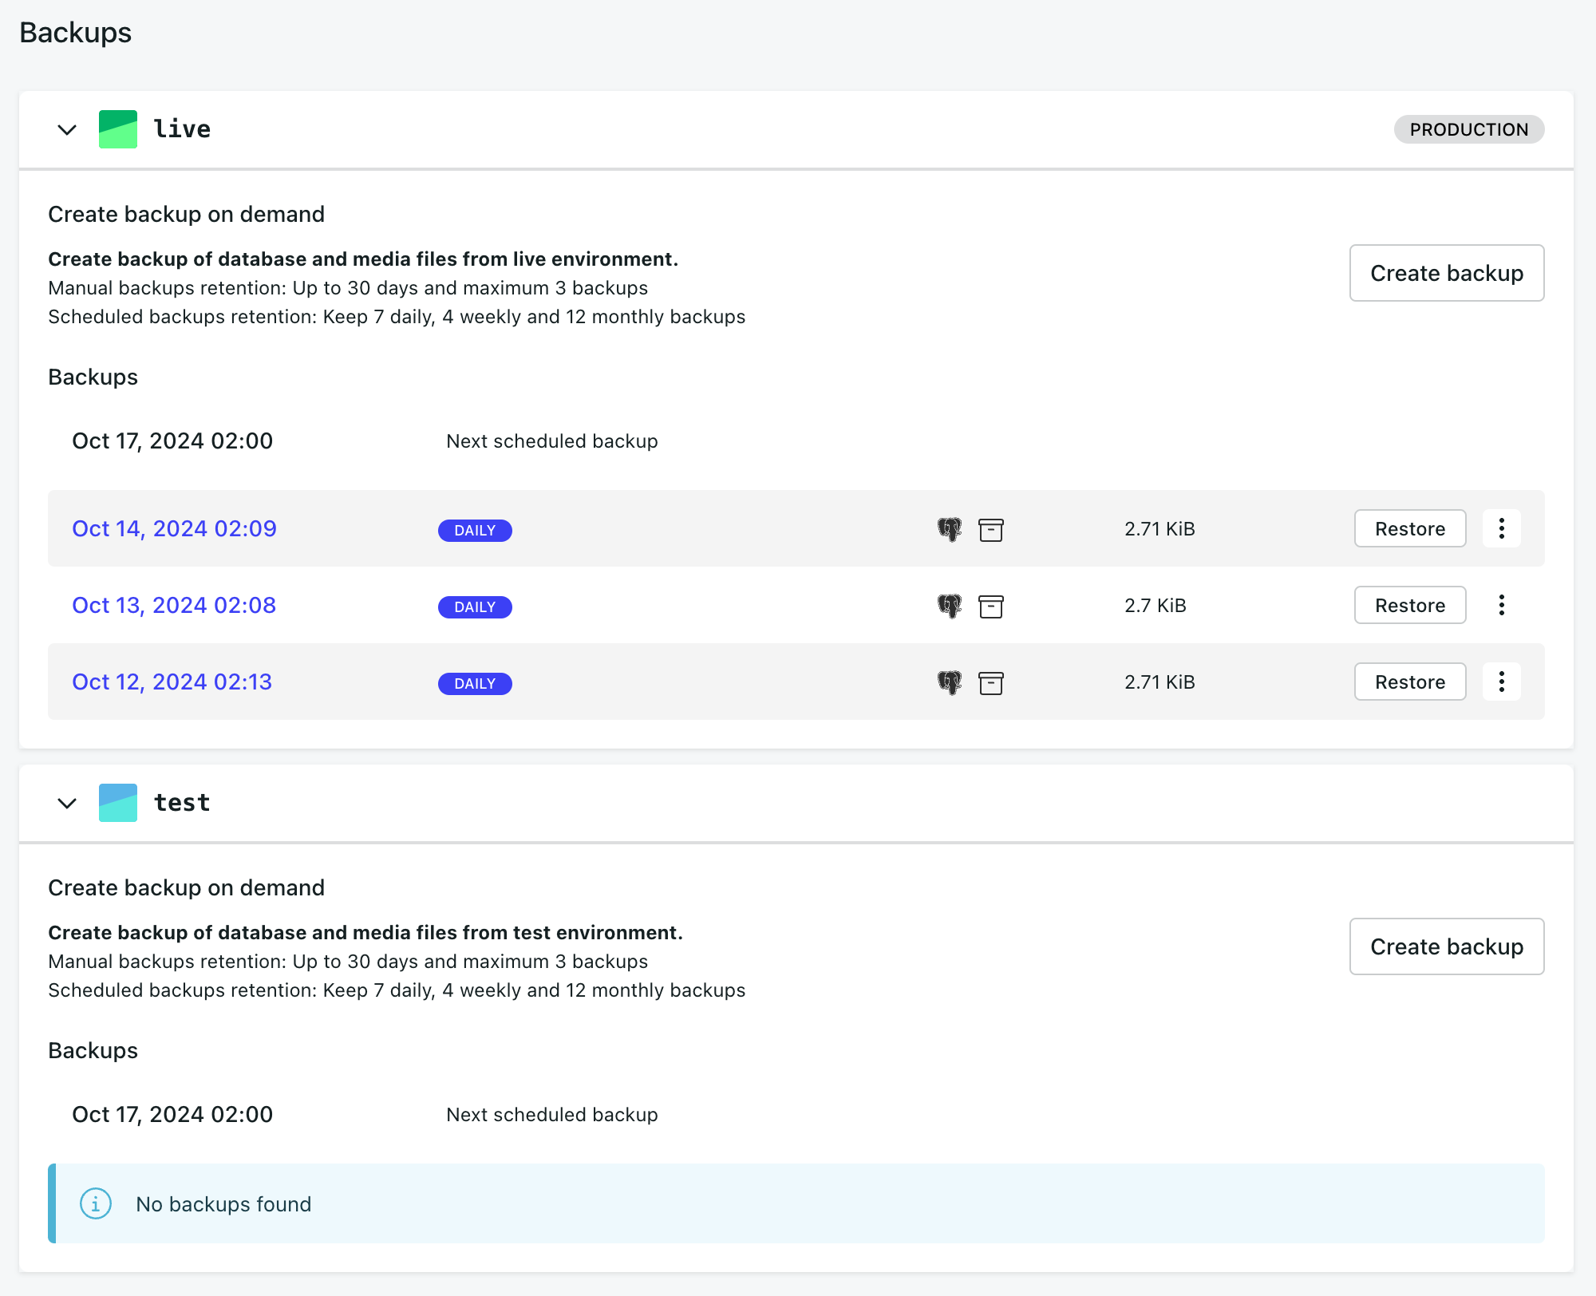Click the PRODUCTION badge

[x=1469, y=129]
